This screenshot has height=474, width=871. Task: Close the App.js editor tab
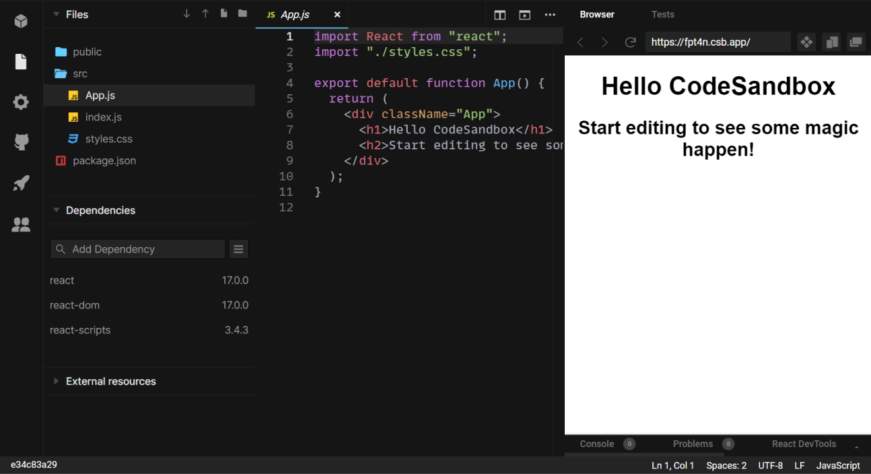(337, 15)
